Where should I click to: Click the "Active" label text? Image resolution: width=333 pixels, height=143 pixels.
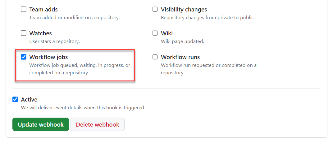(x=29, y=100)
